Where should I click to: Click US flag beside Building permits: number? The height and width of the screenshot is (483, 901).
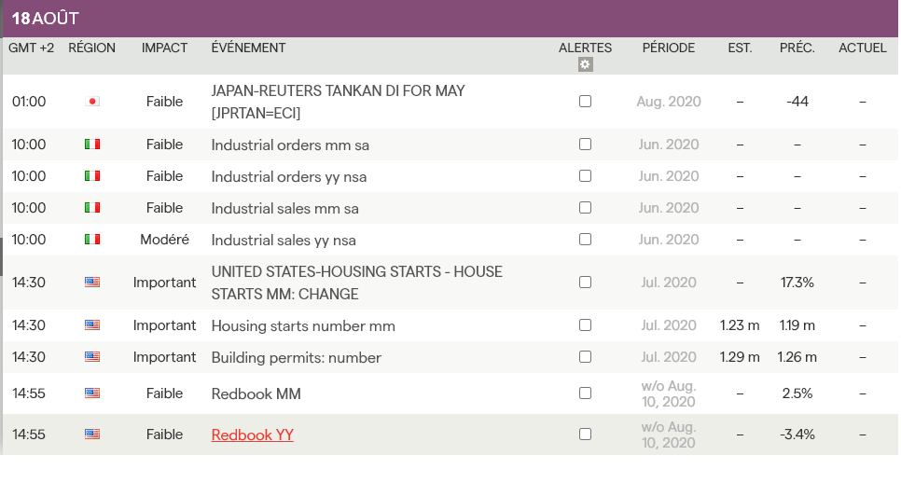[x=92, y=357]
